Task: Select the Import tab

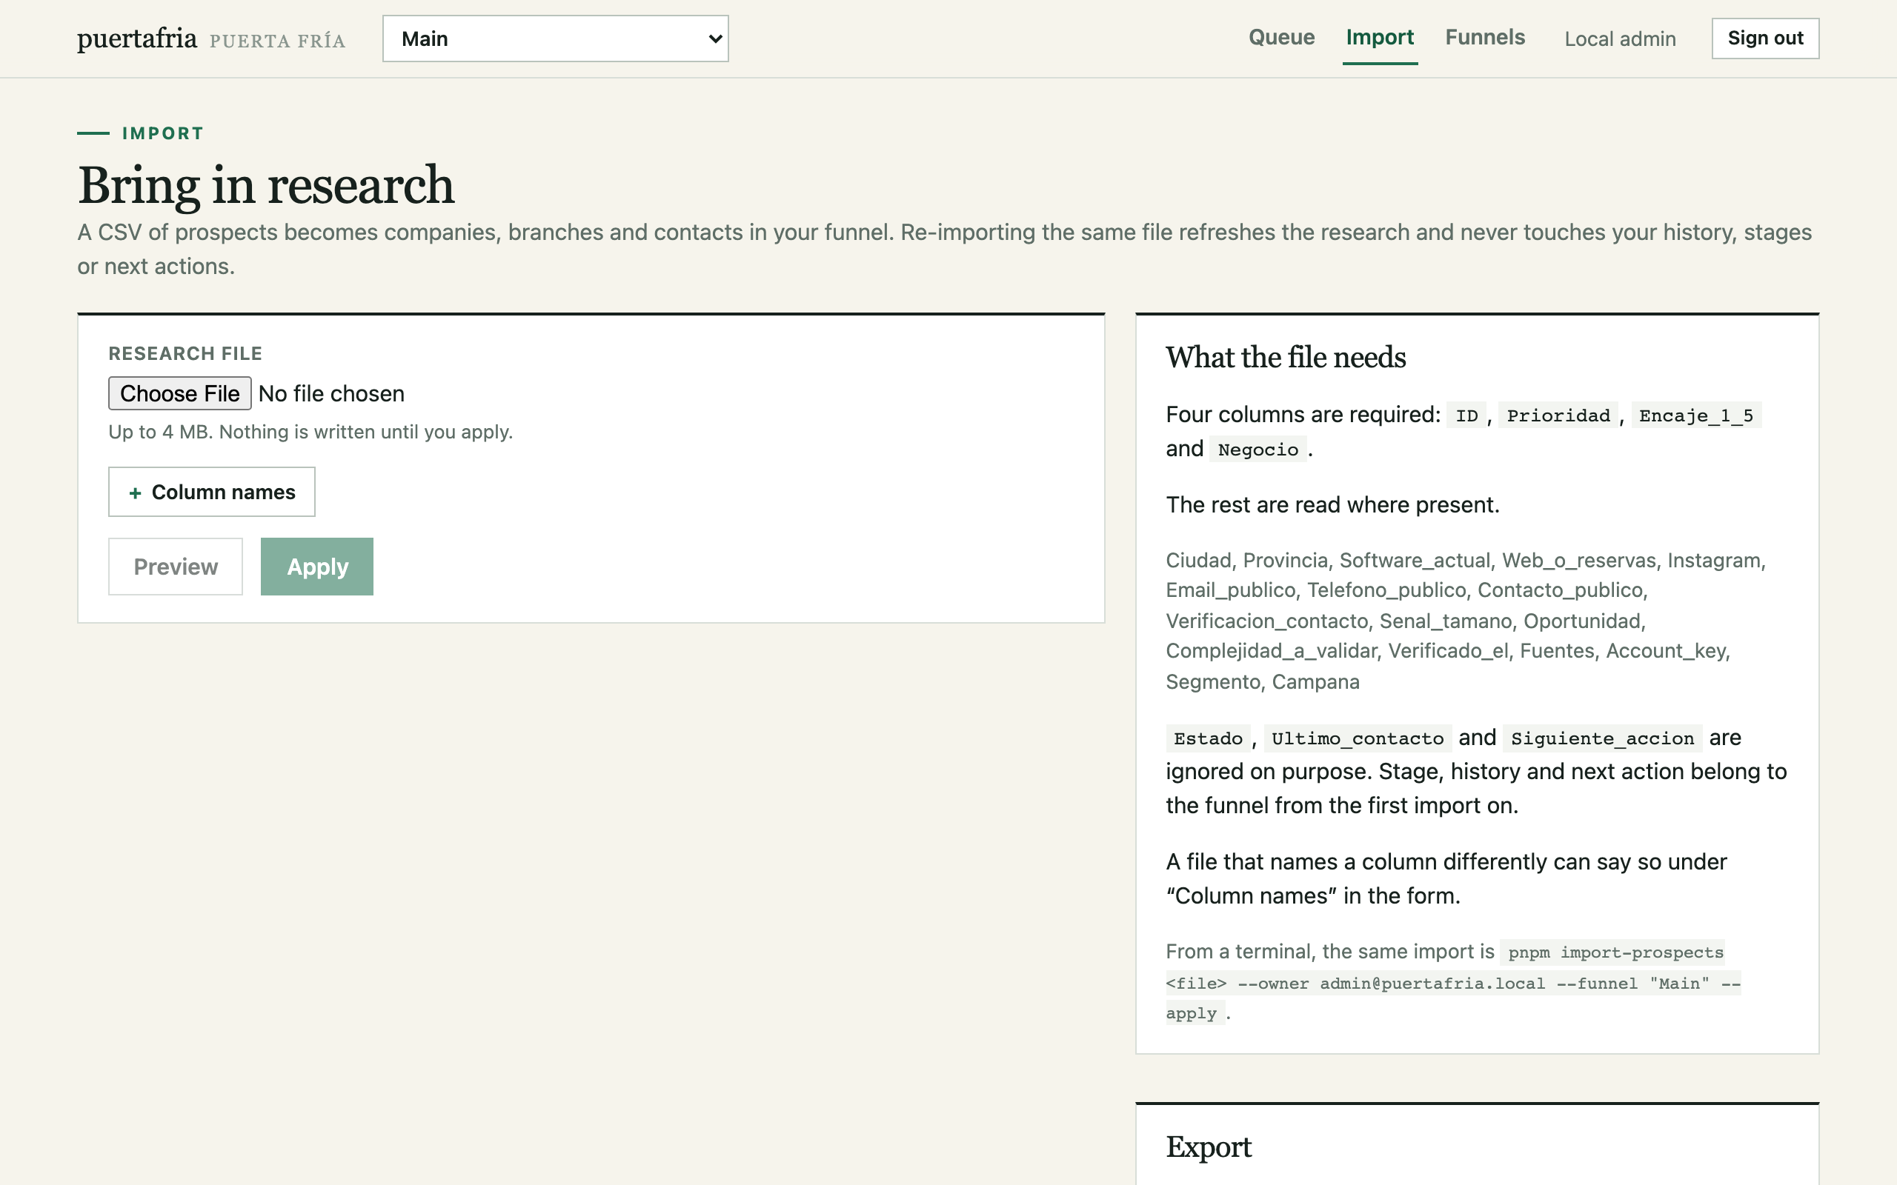Action: coord(1380,38)
